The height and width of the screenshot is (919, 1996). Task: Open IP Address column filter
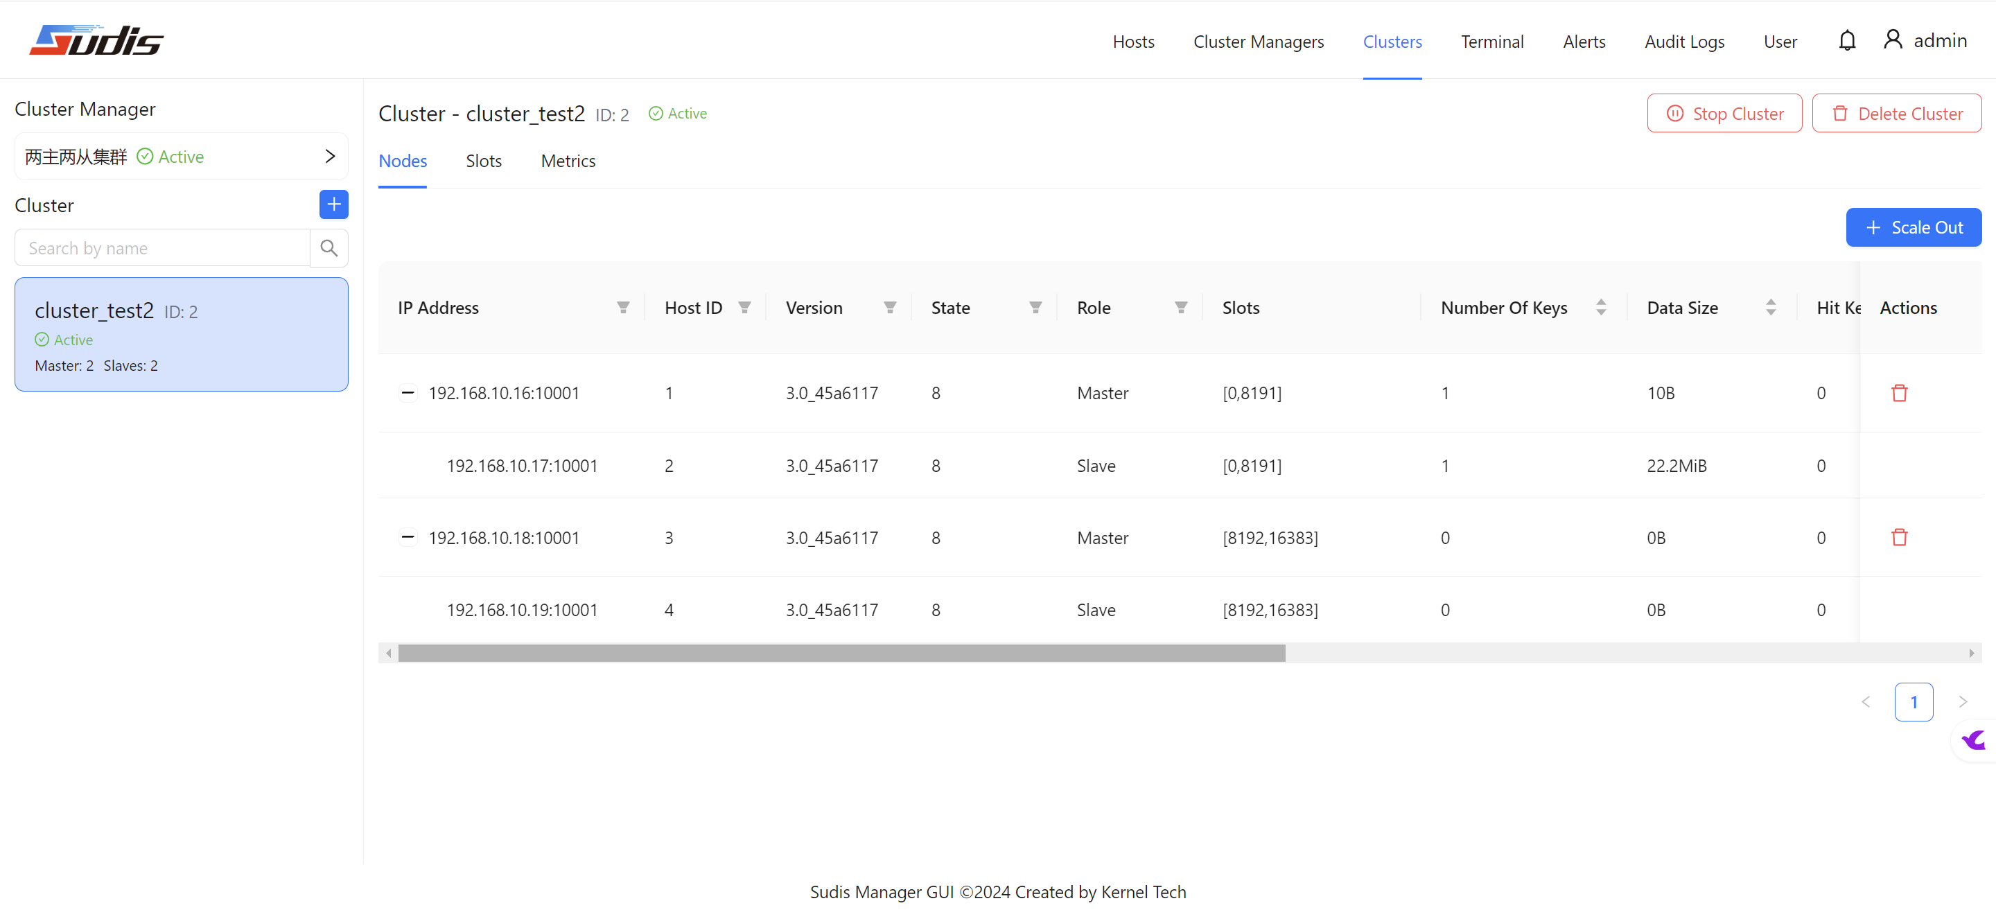[623, 308]
